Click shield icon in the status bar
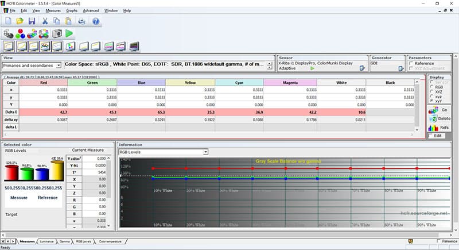The height and width of the screenshot is (250, 459). 410,241
